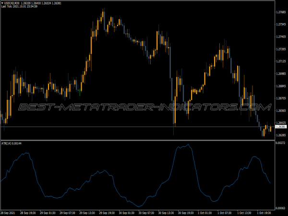Screen dimensions: 288x216
Task: Click price level 1.27265 on axis
Action: tap(281, 49)
